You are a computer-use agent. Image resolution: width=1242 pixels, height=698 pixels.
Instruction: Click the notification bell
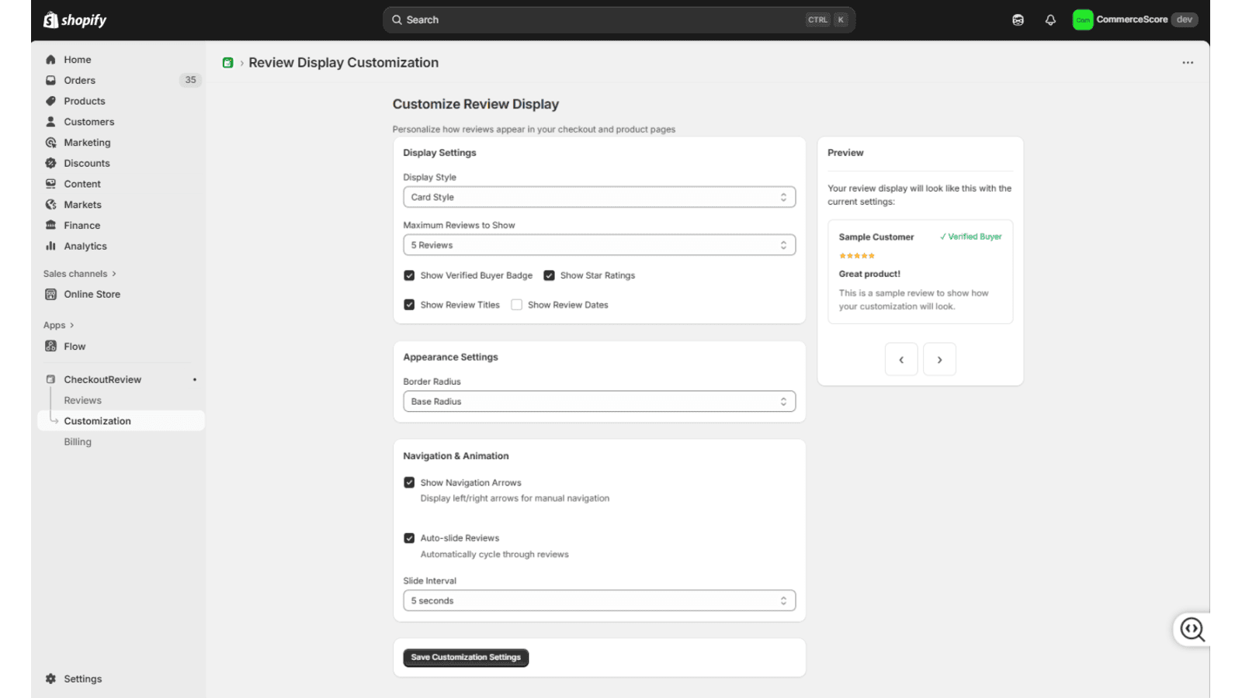click(x=1049, y=19)
